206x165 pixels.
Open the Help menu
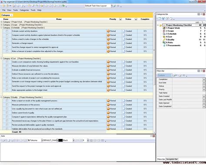[39, 10]
